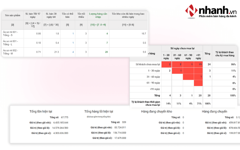Click the nhanh.vn brand name text
The width and height of the screenshot is (240, 150).
pyautogui.click(x=217, y=10)
